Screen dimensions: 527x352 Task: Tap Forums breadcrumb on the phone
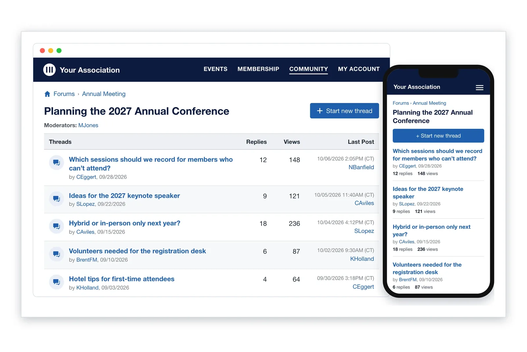tap(401, 103)
